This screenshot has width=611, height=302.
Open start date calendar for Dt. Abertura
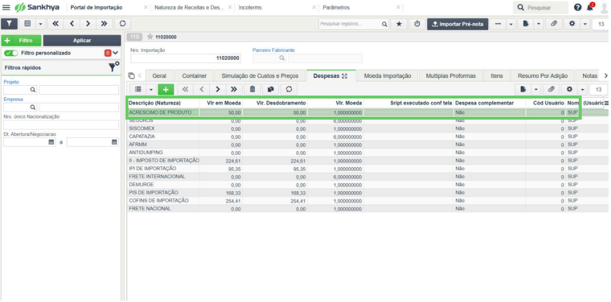click(51, 142)
